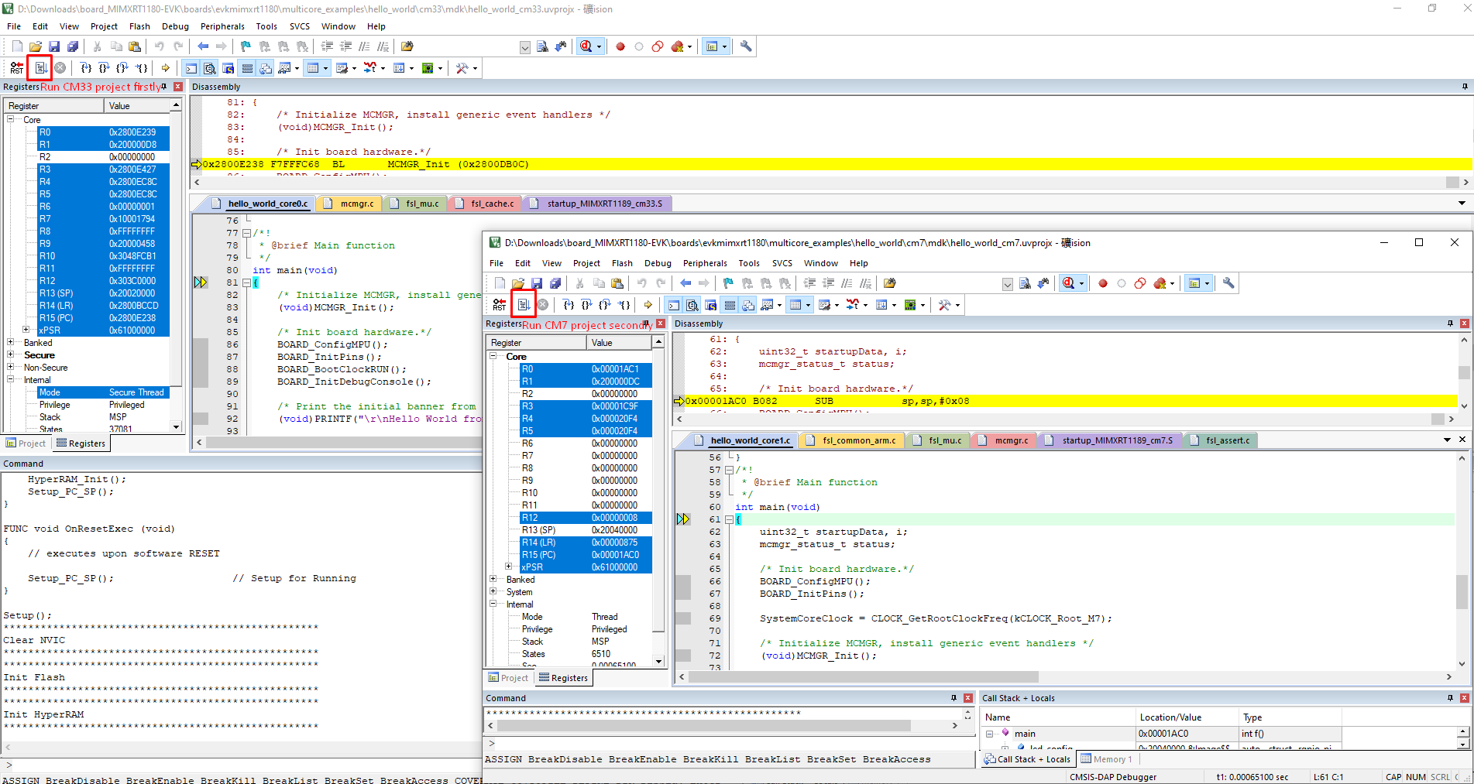This screenshot has width=1474, height=784.
Task: Toggle the Command window button in CM33 toolbar
Action: [x=191, y=68]
